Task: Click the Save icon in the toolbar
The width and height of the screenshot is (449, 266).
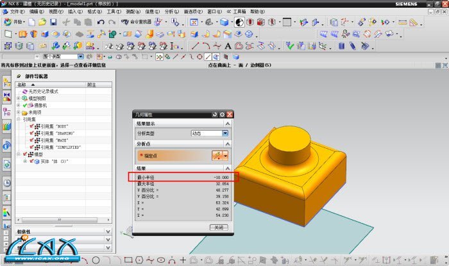Action: click(53, 22)
